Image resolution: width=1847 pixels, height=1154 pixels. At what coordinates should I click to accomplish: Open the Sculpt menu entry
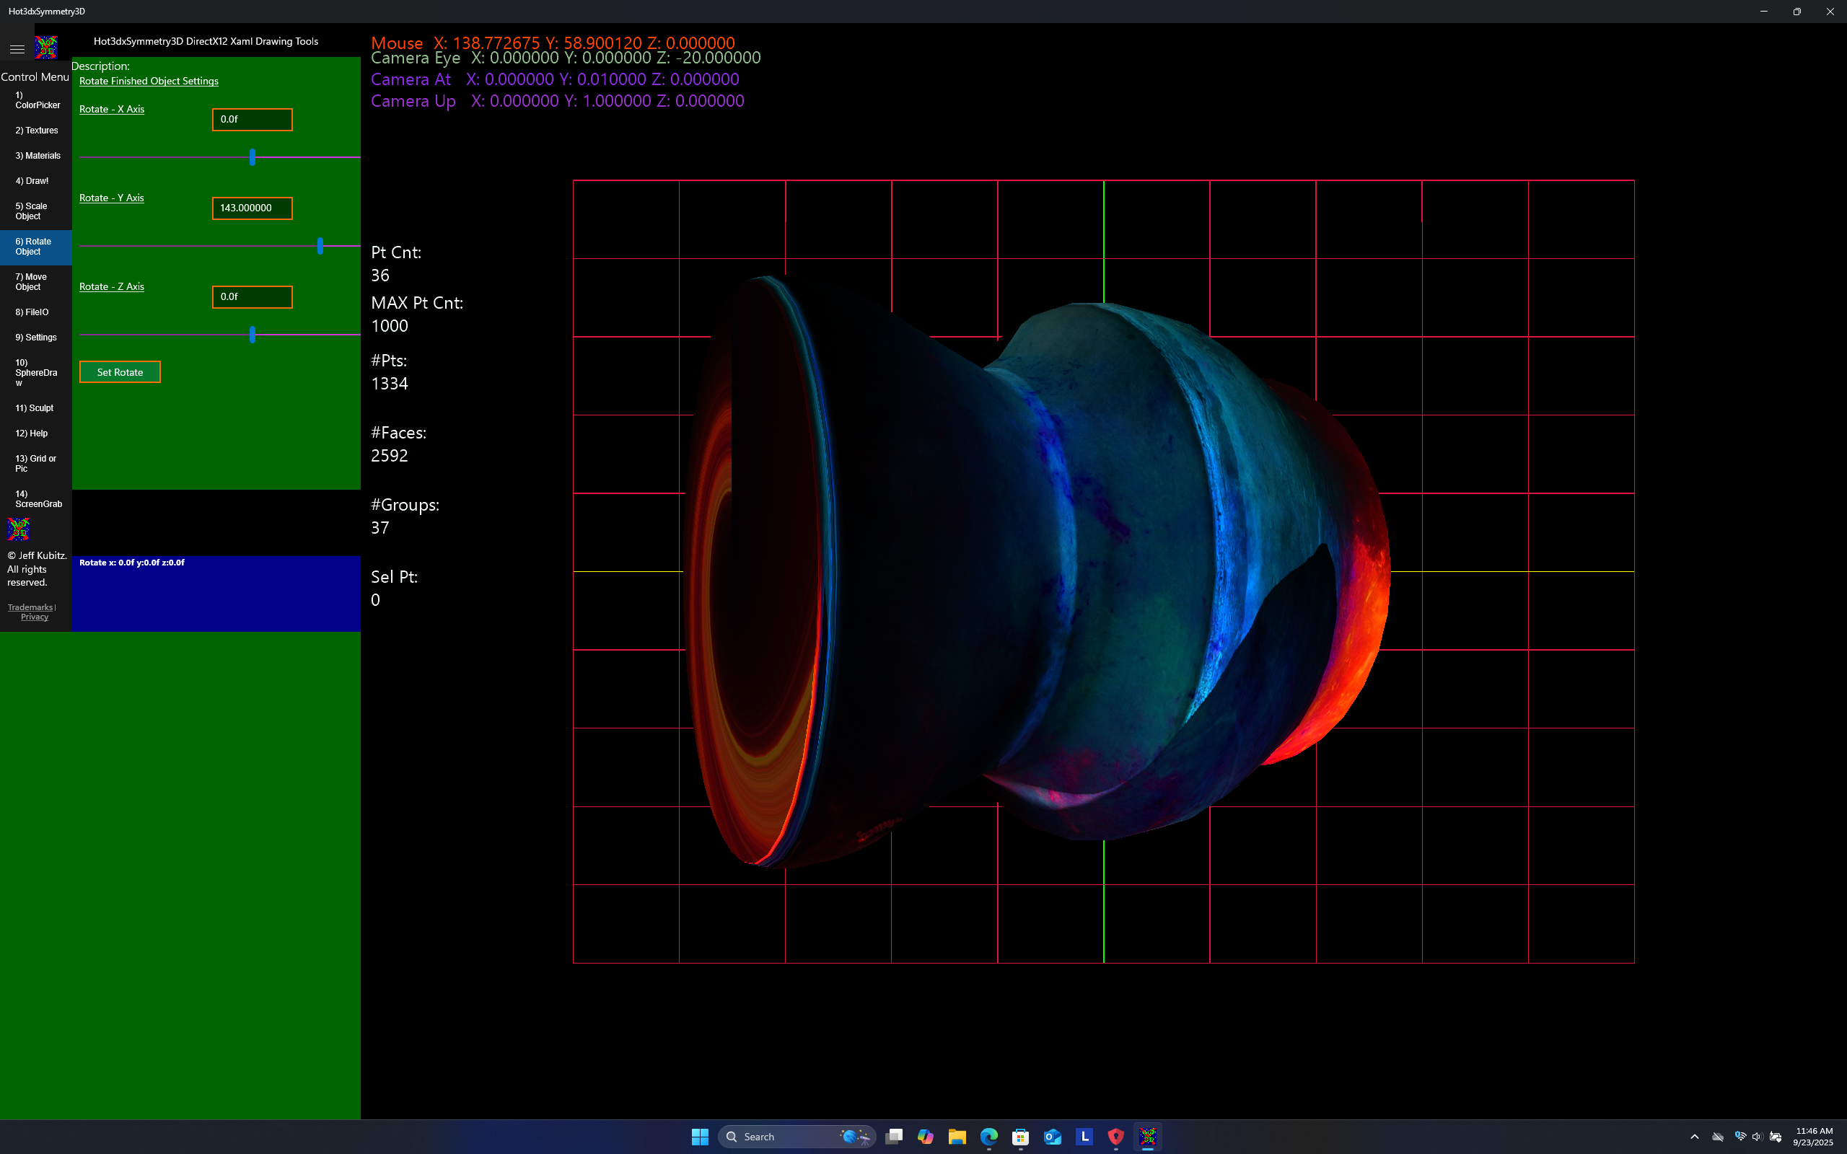coord(35,408)
